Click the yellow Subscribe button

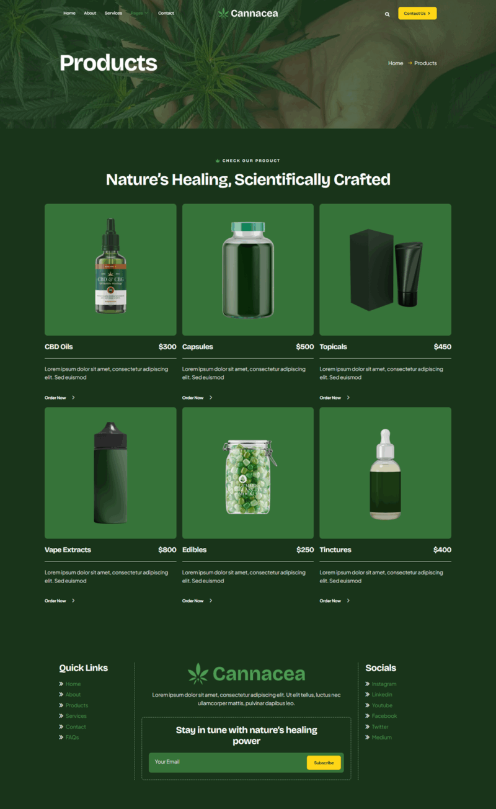coord(324,762)
